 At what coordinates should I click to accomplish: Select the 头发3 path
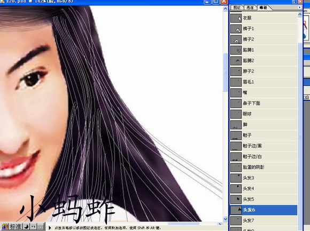263,178
